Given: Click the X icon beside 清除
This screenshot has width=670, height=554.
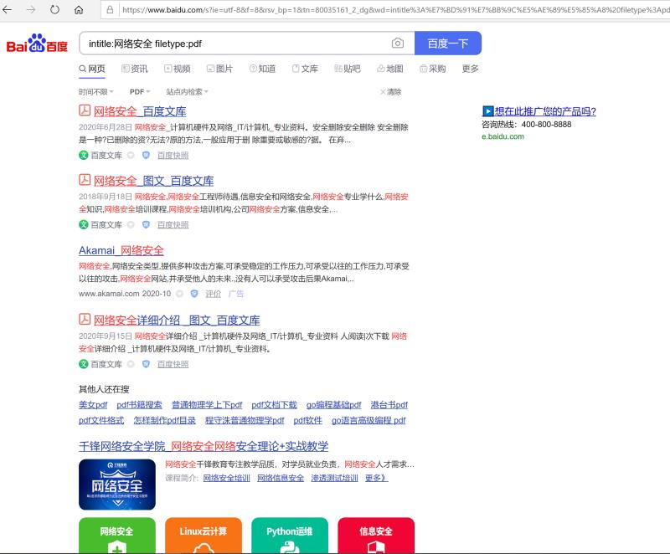Looking at the screenshot, I should 383,92.
